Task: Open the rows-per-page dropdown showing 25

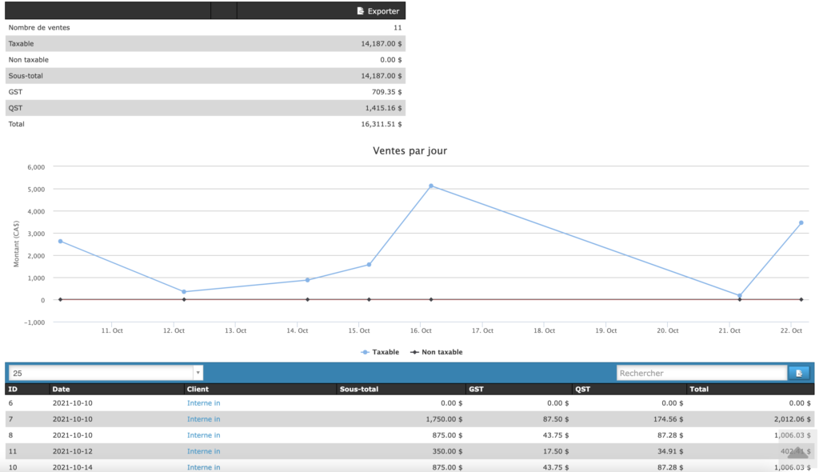Action: click(x=106, y=373)
